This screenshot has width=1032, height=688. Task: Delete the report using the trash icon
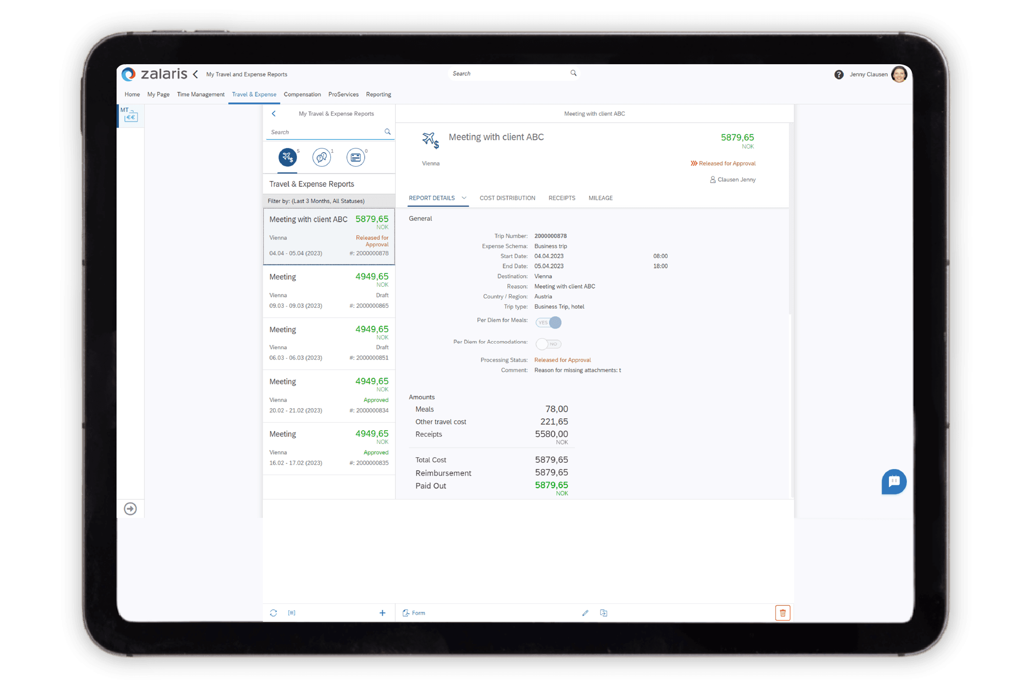[x=782, y=613]
